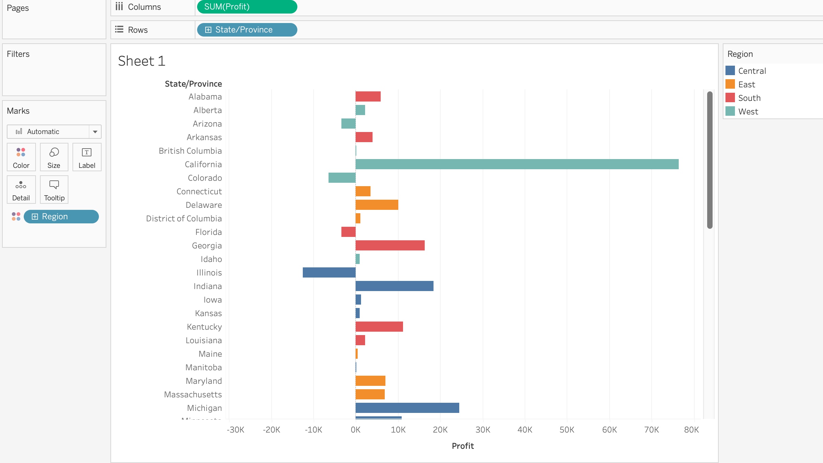Select the East region legend item
Viewport: 823px width, 463px height.
tap(746, 84)
